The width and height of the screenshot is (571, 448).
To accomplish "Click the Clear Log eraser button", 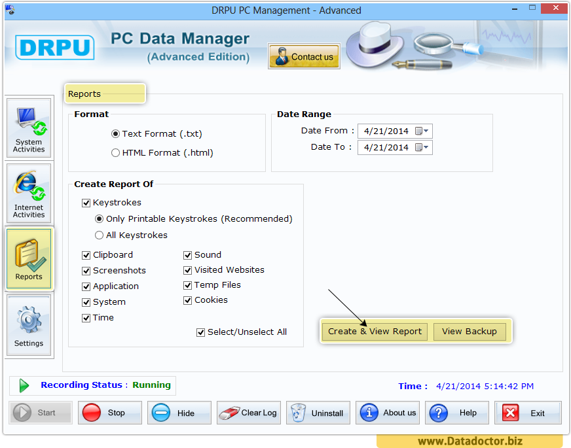I will 249,413.
